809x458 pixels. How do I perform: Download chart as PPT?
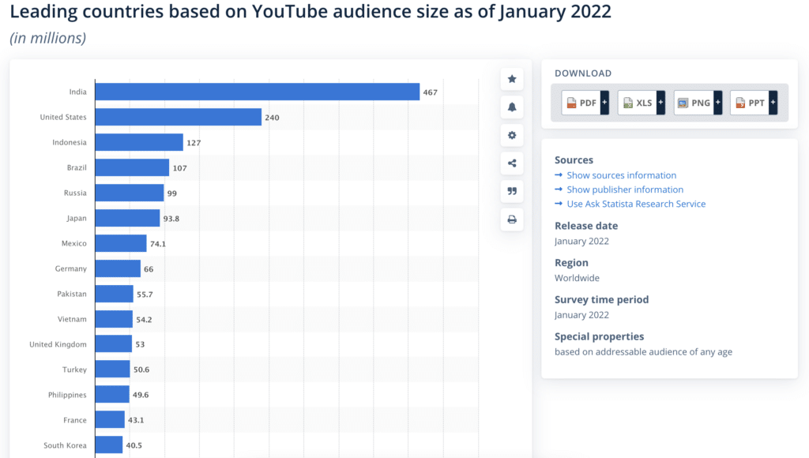(x=750, y=103)
